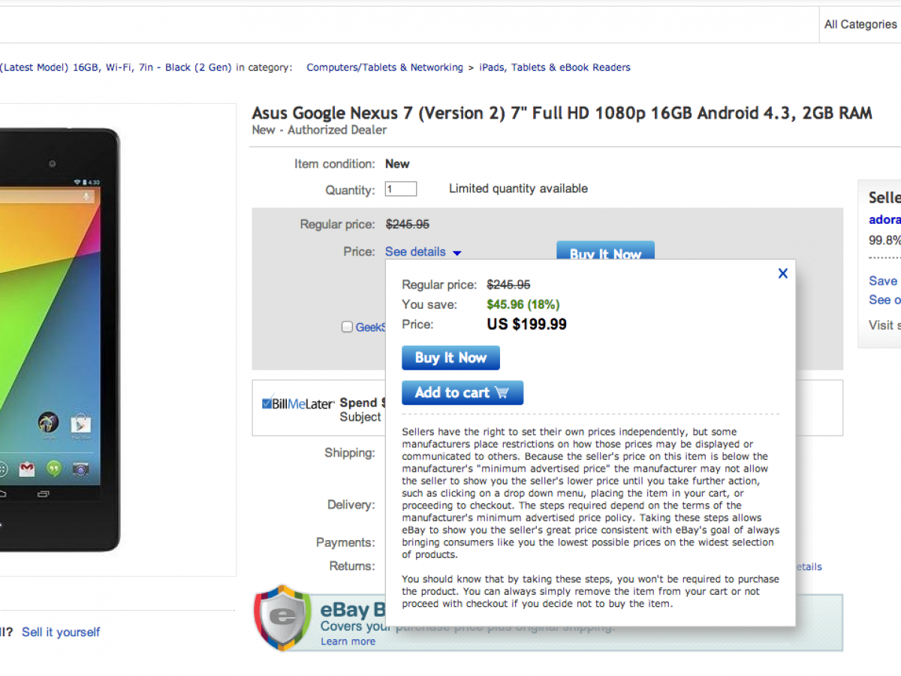This screenshot has height=676, width=901.
Task: Add to cart from the price popup
Action: coord(462,393)
